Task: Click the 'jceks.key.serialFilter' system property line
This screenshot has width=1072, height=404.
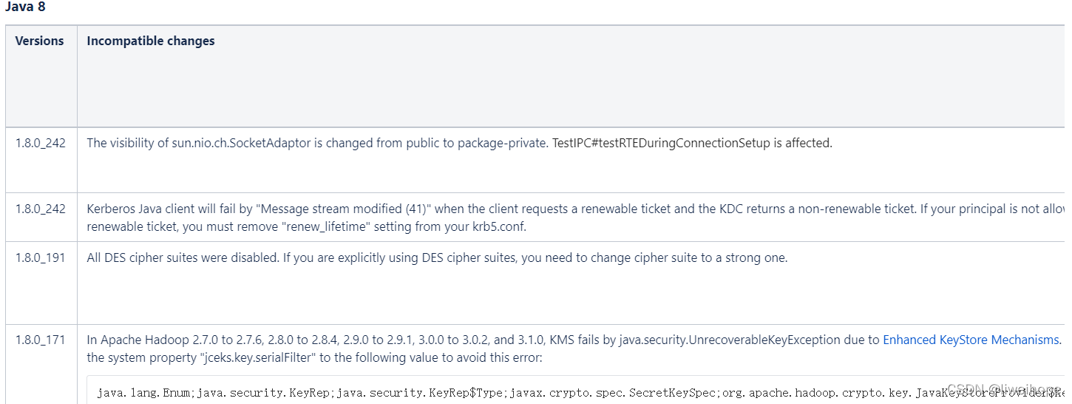Action: 314,358
